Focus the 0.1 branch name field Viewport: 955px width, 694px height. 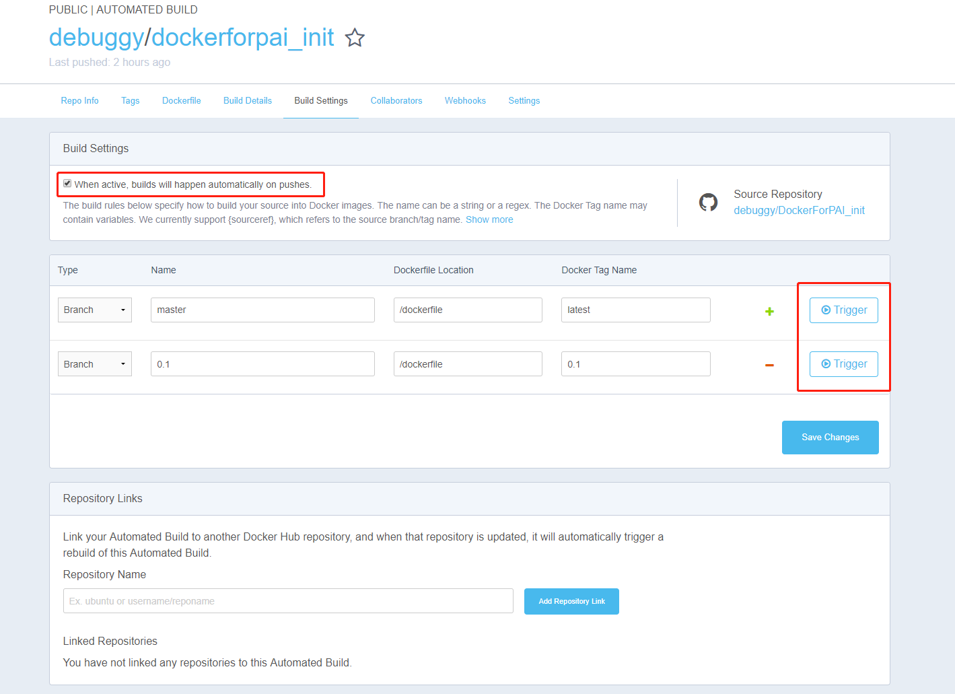coord(262,364)
